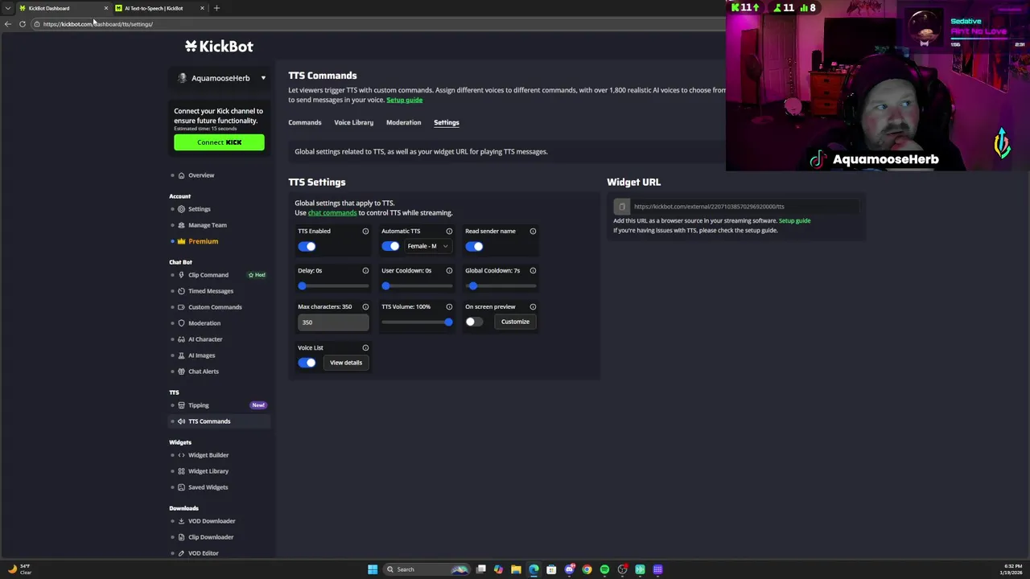Click the Automatic TTS info icon
The image size is (1030, 579).
(x=449, y=232)
